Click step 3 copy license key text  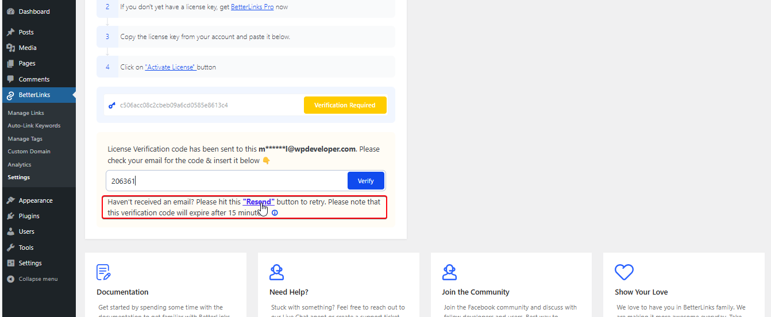click(205, 37)
